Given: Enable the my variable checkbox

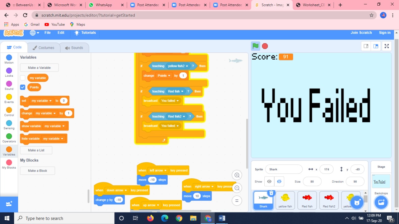Looking at the screenshot, I should pos(22,78).
